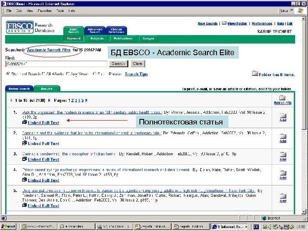Open the Academic Search Elite database link
Viewport: 308px width, 231px height.
pyautogui.click(x=48, y=50)
